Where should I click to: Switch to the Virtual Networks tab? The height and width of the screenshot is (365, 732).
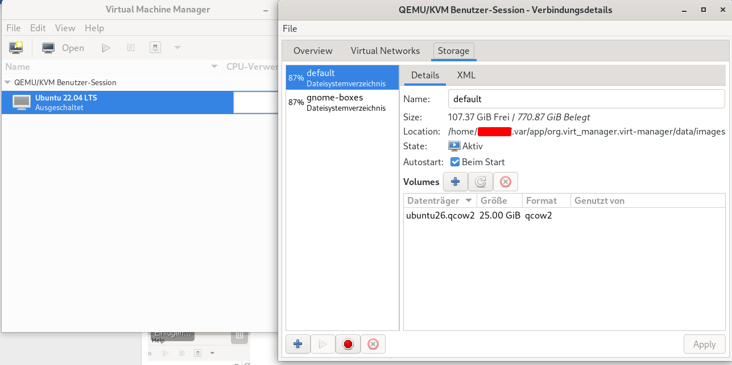[x=385, y=51]
